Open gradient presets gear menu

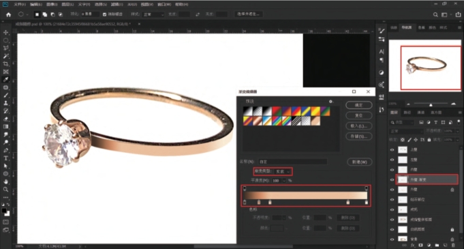(x=331, y=102)
